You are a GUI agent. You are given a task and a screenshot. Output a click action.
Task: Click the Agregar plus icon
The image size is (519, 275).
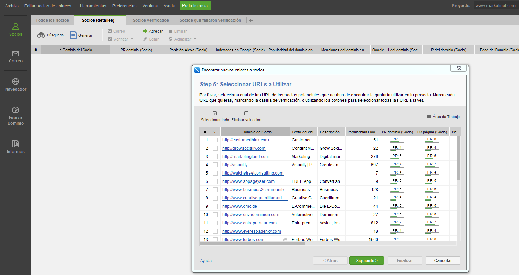pyautogui.click(x=145, y=31)
